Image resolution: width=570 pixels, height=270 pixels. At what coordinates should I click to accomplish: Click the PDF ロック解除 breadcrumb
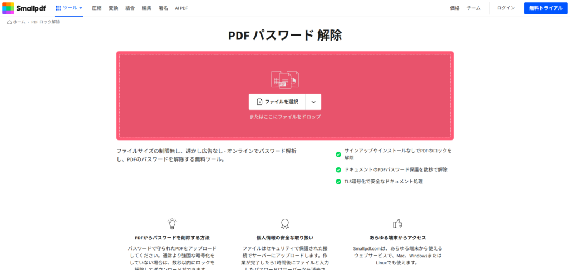click(46, 22)
